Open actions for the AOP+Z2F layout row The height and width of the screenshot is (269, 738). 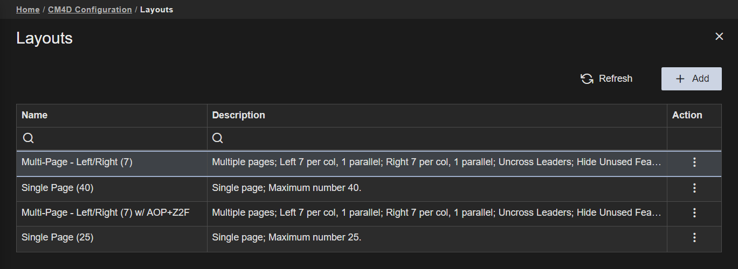tap(694, 213)
